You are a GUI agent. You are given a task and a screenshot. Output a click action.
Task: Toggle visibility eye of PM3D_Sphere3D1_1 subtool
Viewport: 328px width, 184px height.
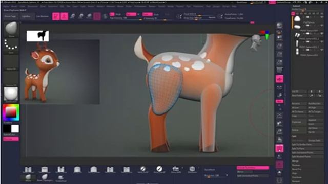pyautogui.click(x=322, y=42)
